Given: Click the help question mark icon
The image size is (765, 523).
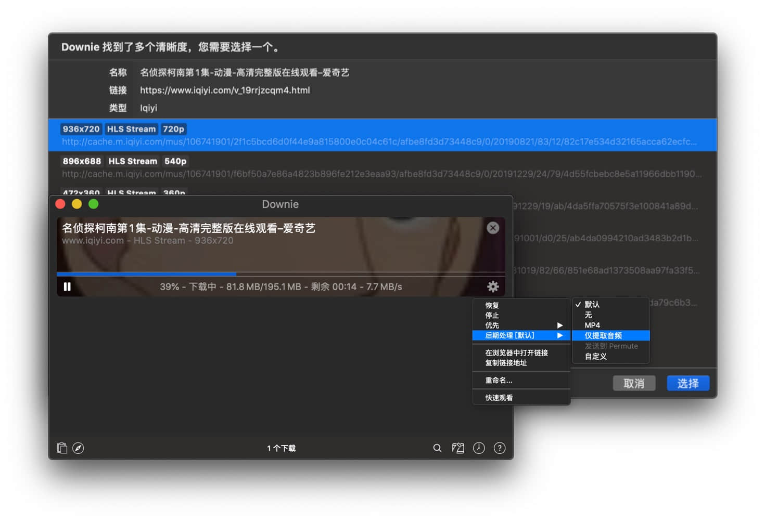Looking at the screenshot, I should pos(500,448).
